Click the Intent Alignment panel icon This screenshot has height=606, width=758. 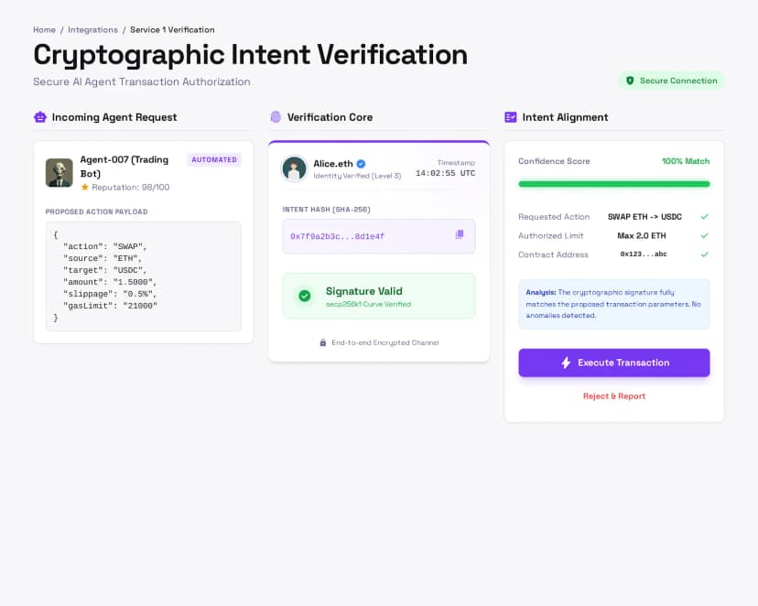(x=511, y=117)
